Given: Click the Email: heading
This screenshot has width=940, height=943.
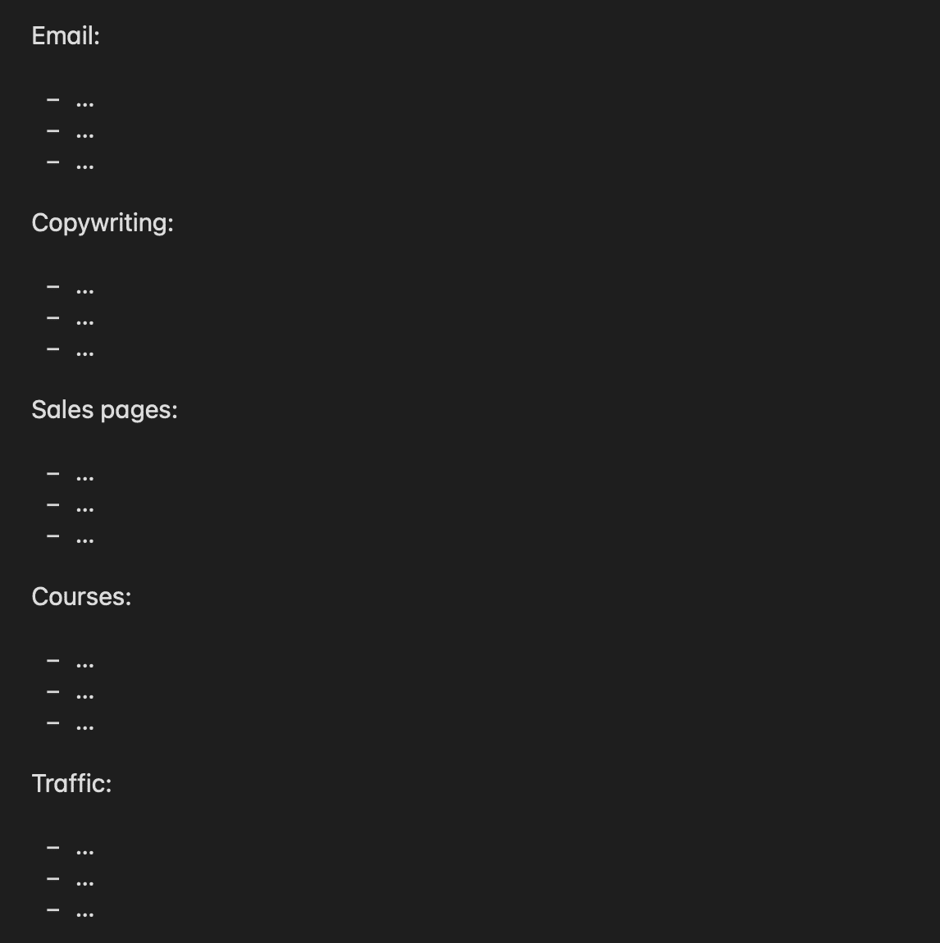Looking at the screenshot, I should [x=66, y=36].
